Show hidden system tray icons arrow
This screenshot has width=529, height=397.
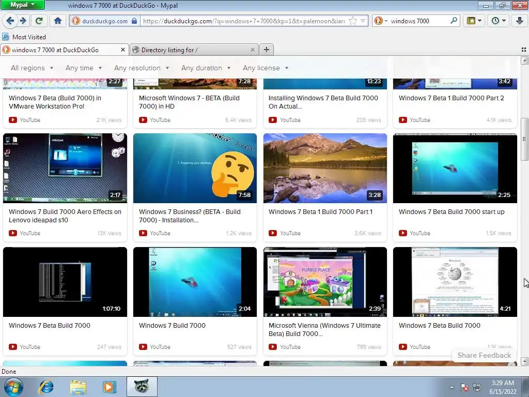coord(452,387)
